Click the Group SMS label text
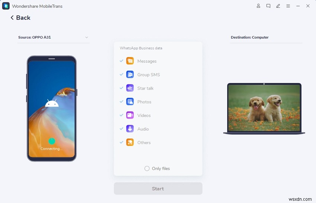The image size is (316, 203). point(149,75)
